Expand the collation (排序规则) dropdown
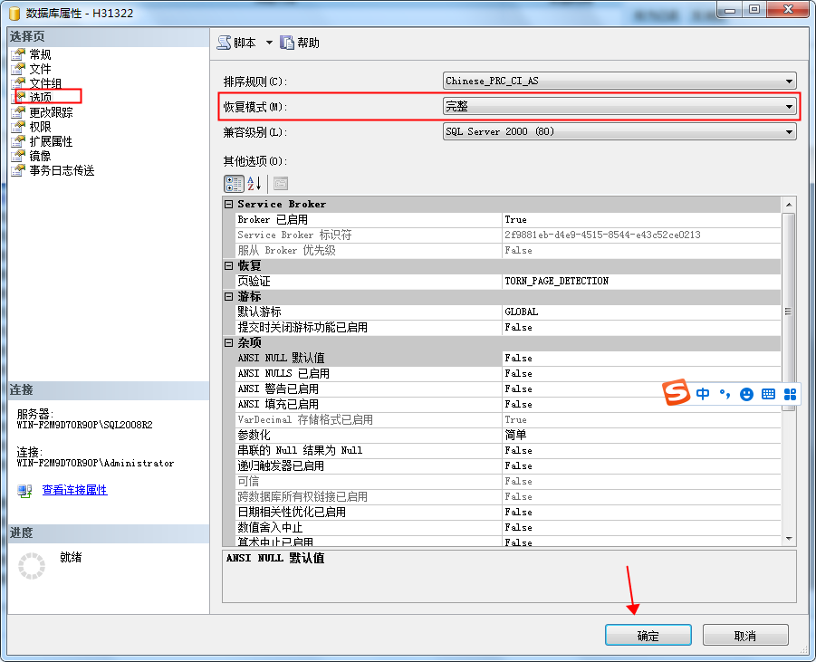816x662 pixels. point(790,81)
